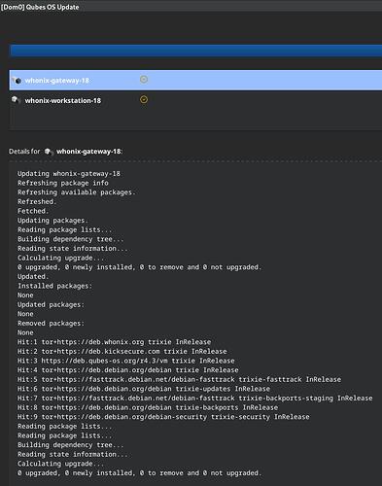Click log line 'Updated.'
Image resolution: width=382 pixels, height=486 pixels.
click(x=33, y=277)
